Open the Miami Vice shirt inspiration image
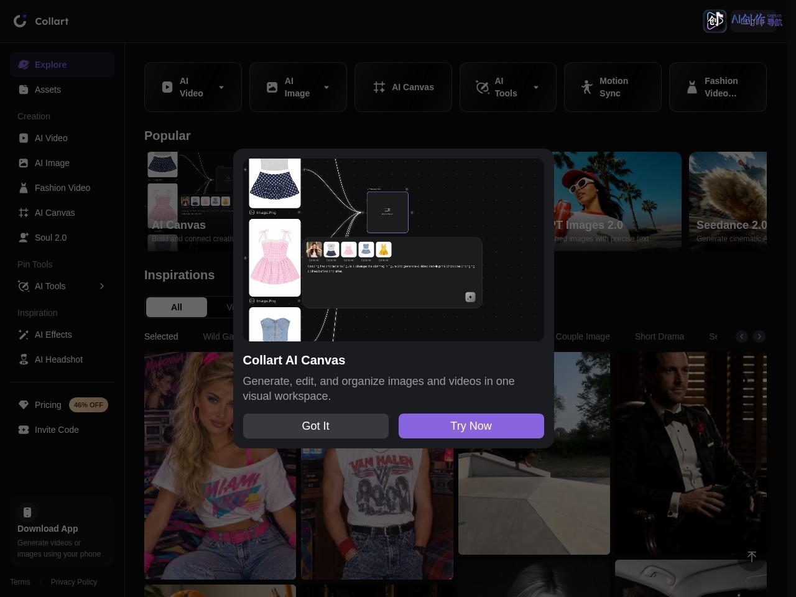Image resolution: width=796 pixels, height=597 pixels. coord(220,466)
